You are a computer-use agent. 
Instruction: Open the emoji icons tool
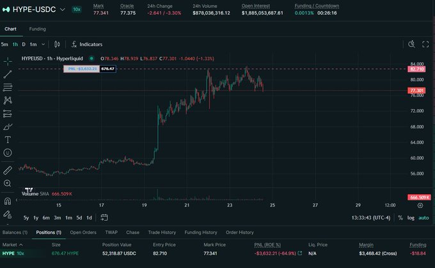[8, 153]
